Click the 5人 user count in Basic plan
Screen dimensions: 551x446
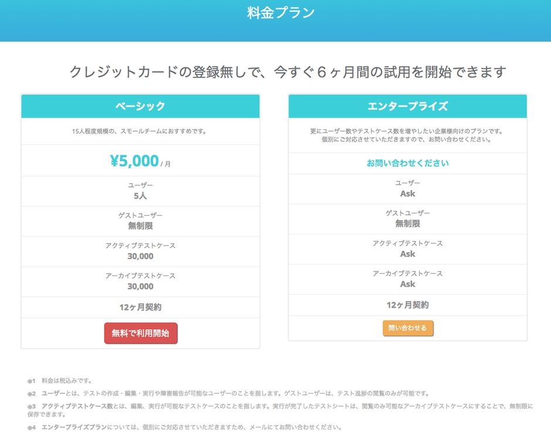(140, 196)
